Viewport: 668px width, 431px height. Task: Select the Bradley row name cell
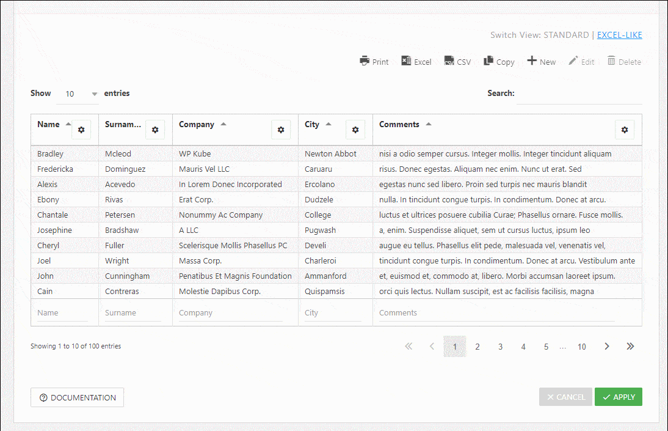pos(65,153)
